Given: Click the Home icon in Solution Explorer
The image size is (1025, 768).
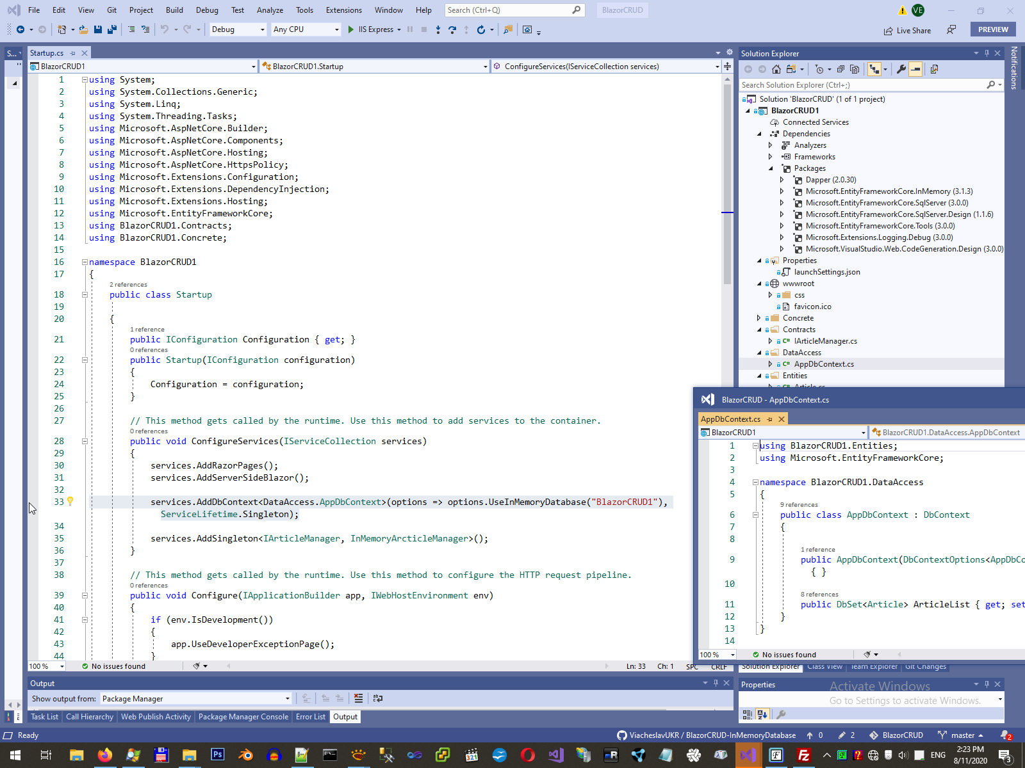Looking at the screenshot, I should [776, 69].
